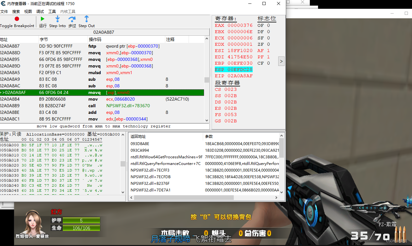The width and height of the screenshot is (412, 246).
Task: Toggle the PF flag value
Action: click(264, 57)
